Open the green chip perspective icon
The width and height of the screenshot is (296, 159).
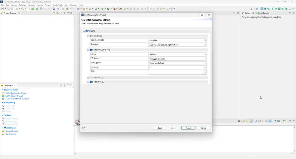tap(265, 9)
